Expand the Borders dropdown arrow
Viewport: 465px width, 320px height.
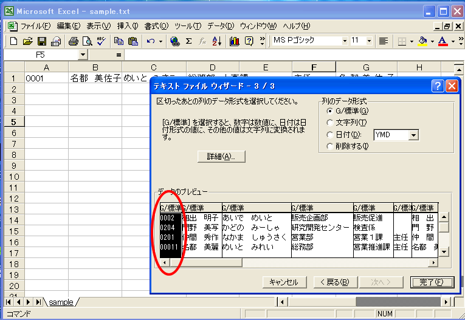(x=412, y=41)
